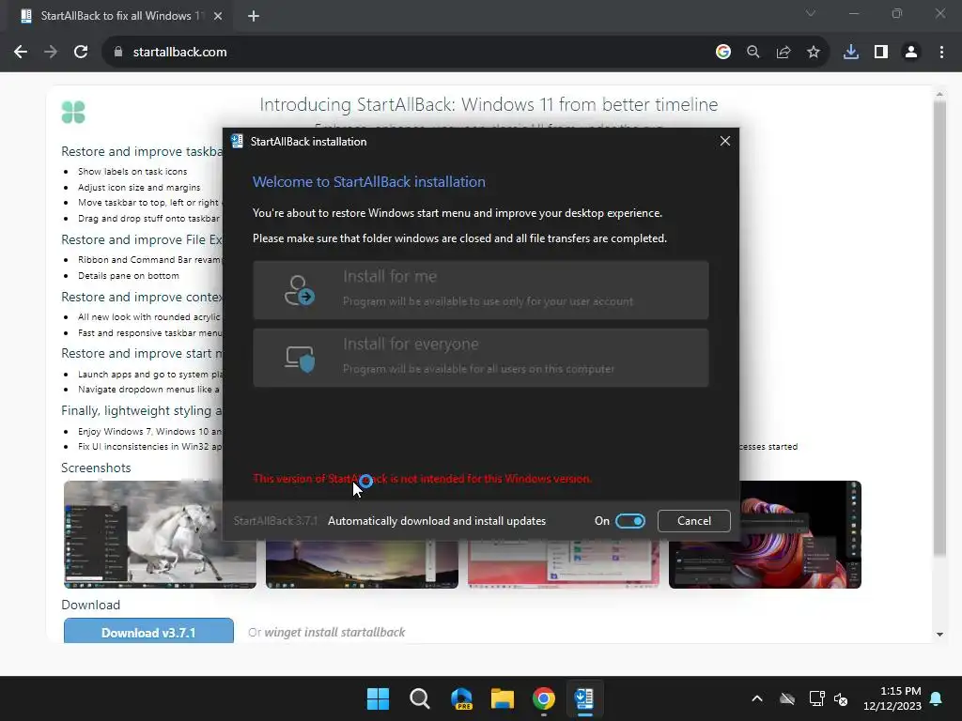Choose Install for everyone option
The height and width of the screenshot is (721, 962).
480,358
